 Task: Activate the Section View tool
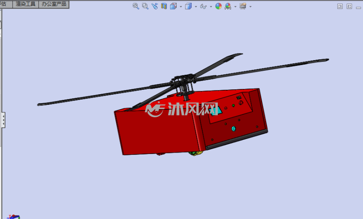click(164, 6)
